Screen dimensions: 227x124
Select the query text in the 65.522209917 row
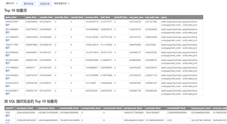pyautogui.click(x=179, y=92)
